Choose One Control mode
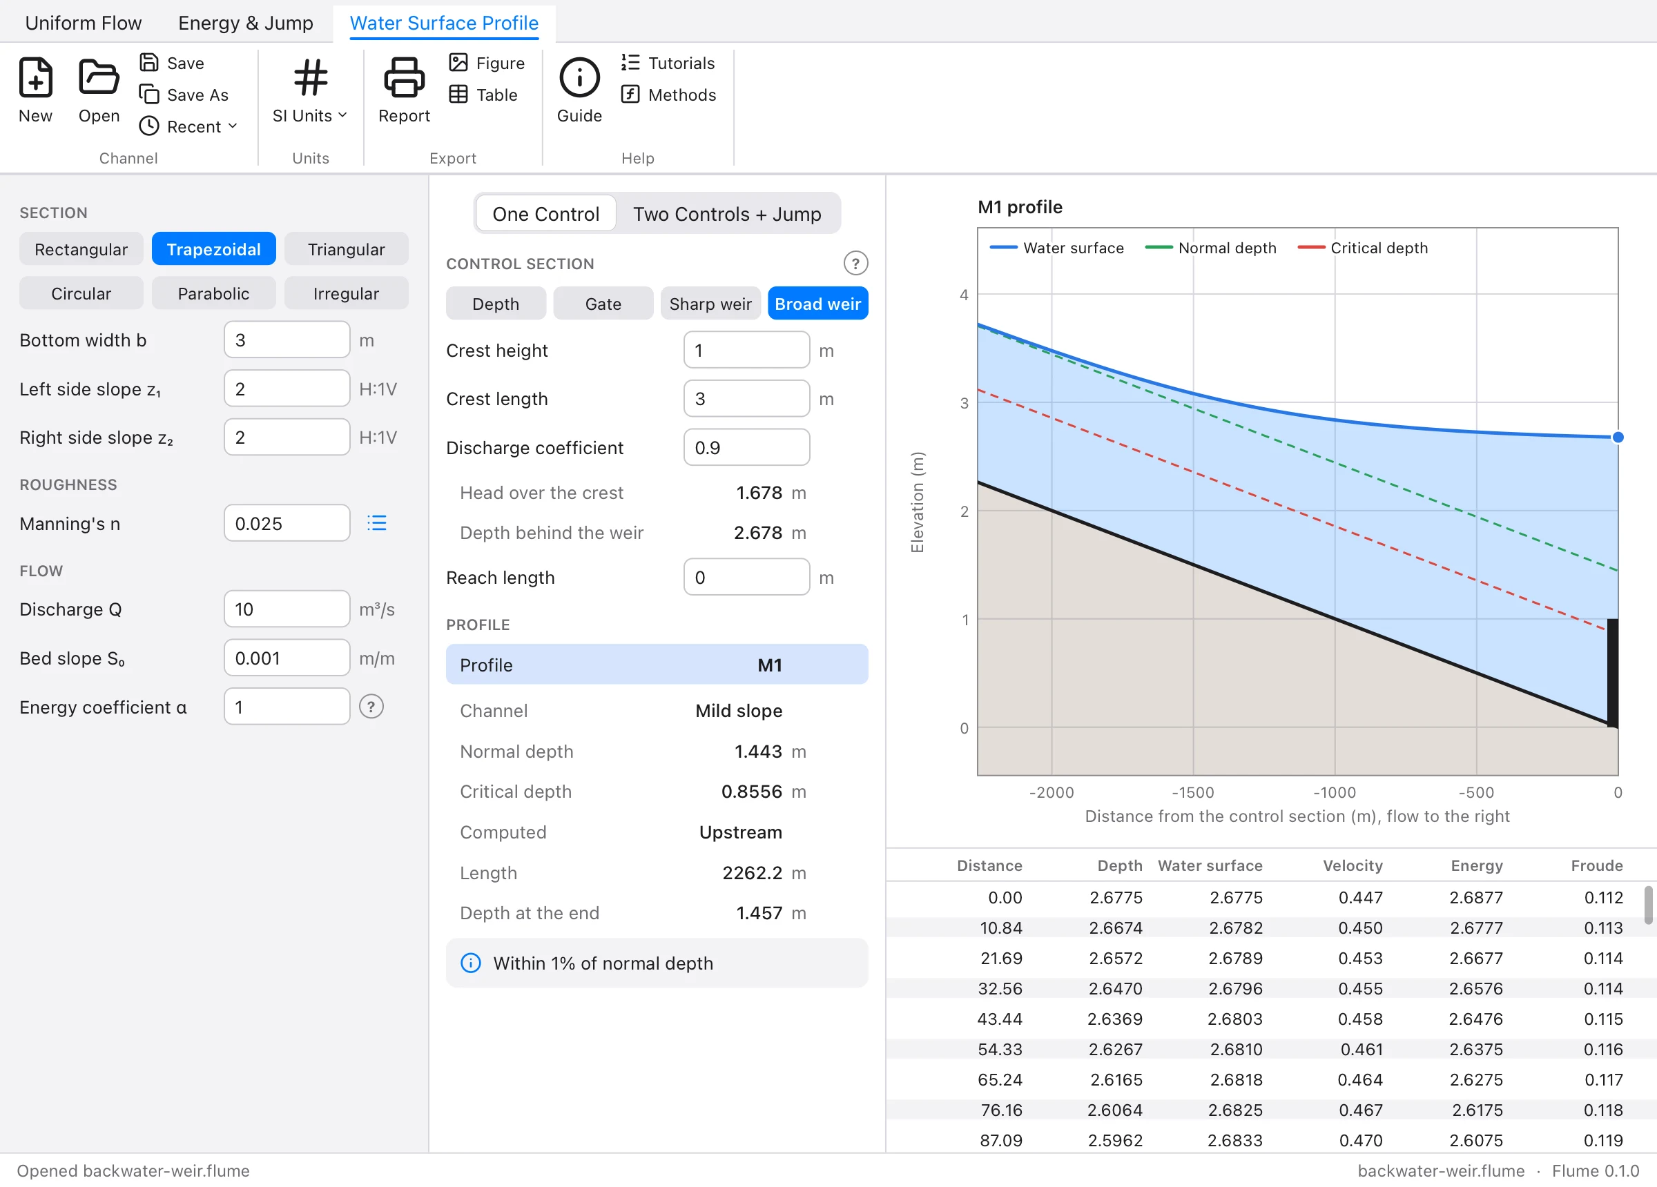Screen dimensions: 1657x1187 coord(545,213)
